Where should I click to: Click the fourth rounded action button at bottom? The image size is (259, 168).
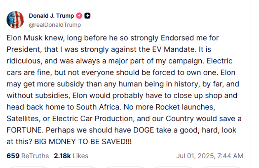tap(173, 167)
